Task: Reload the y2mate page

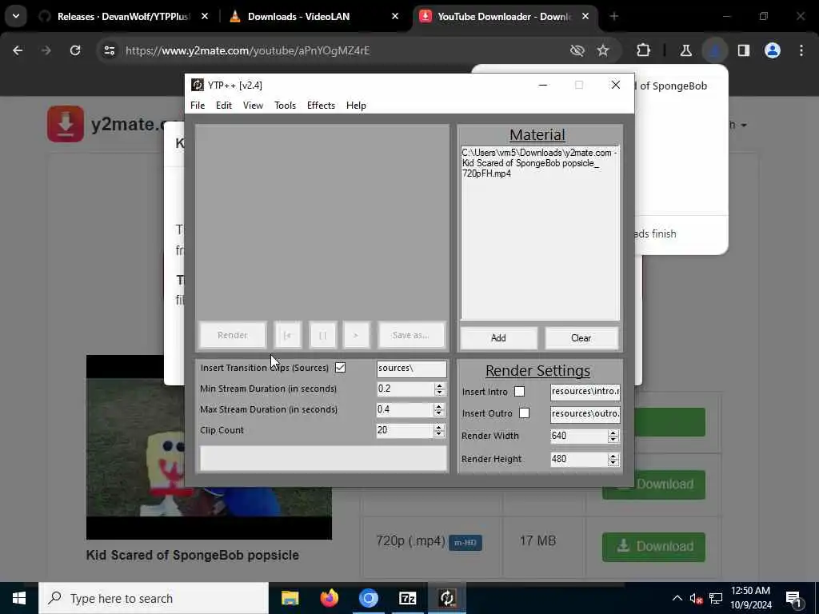Action: [x=75, y=50]
